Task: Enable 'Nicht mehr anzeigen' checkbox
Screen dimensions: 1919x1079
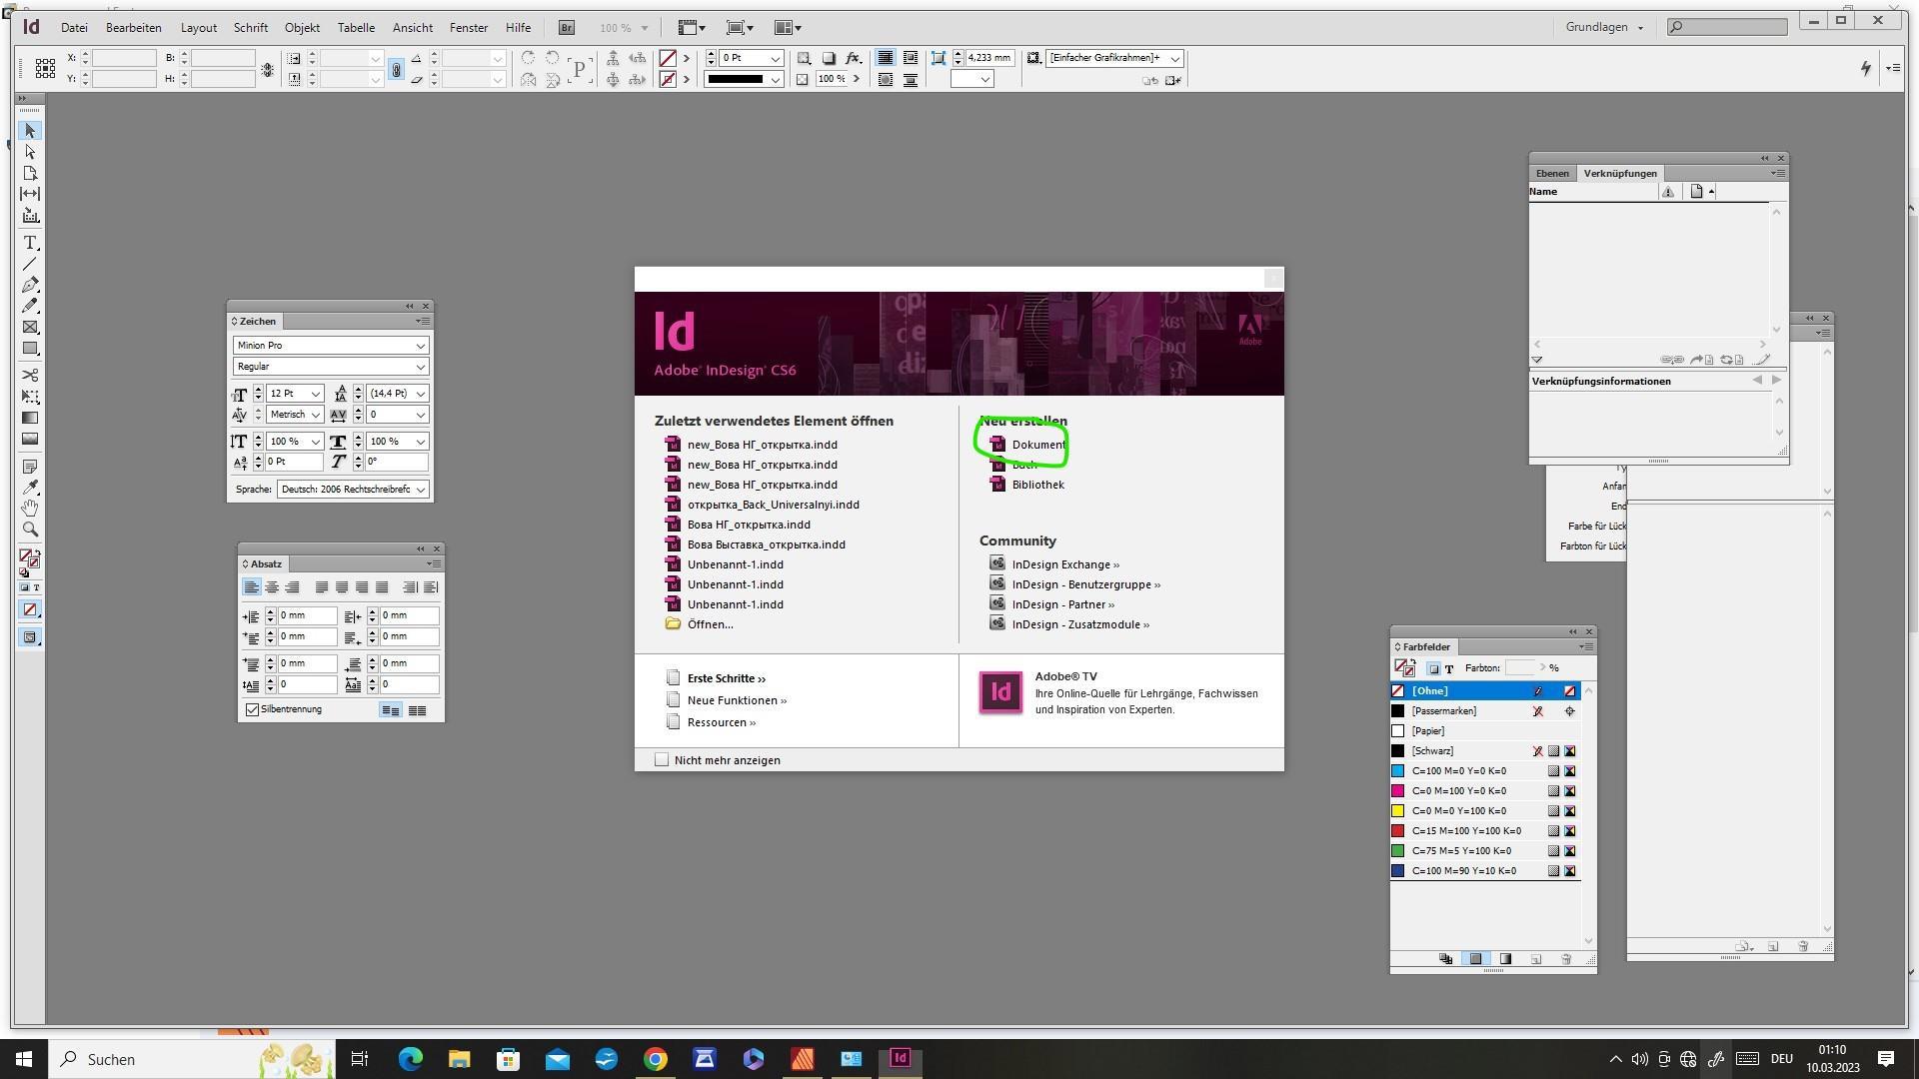Action: [662, 760]
